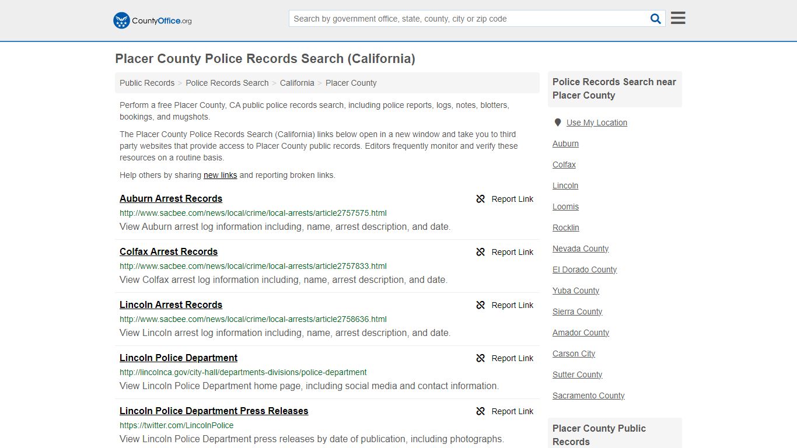Click the page heading 'Placer County Police Records Search (California)'
Viewport: 797px width, 448px height.
[x=265, y=59]
